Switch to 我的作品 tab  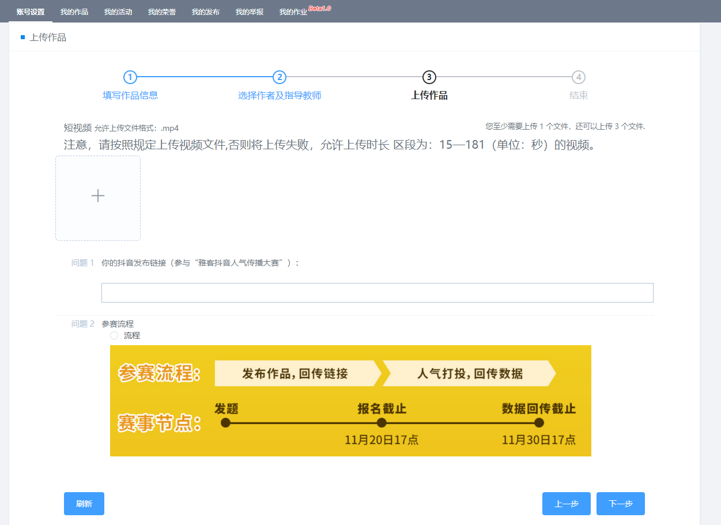[x=74, y=12]
